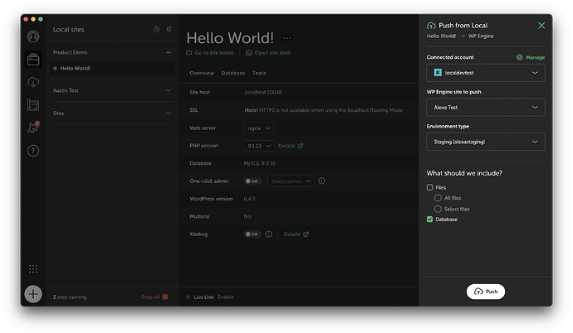Click the 2 sites running status text
Image resolution: width=573 pixels, height=333 pixels.
[70, 297]
